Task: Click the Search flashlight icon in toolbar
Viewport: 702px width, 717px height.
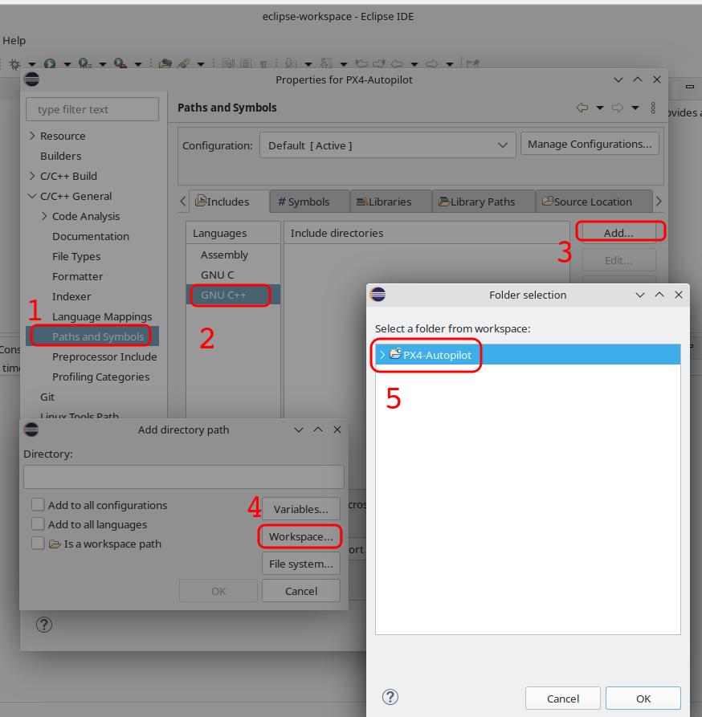Action: (184, 63)
